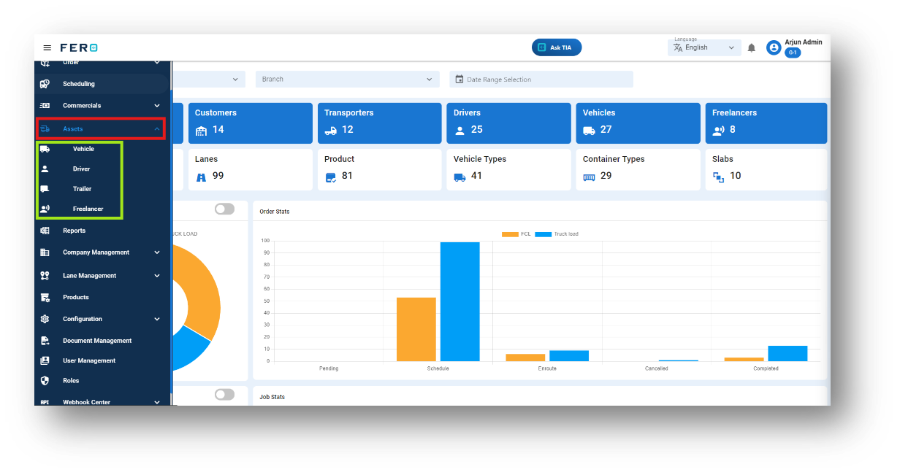Toggle the switch beside Job Stats
Image resolution: width=900 pixels, height=475 pixels.
tap(225, 395)
